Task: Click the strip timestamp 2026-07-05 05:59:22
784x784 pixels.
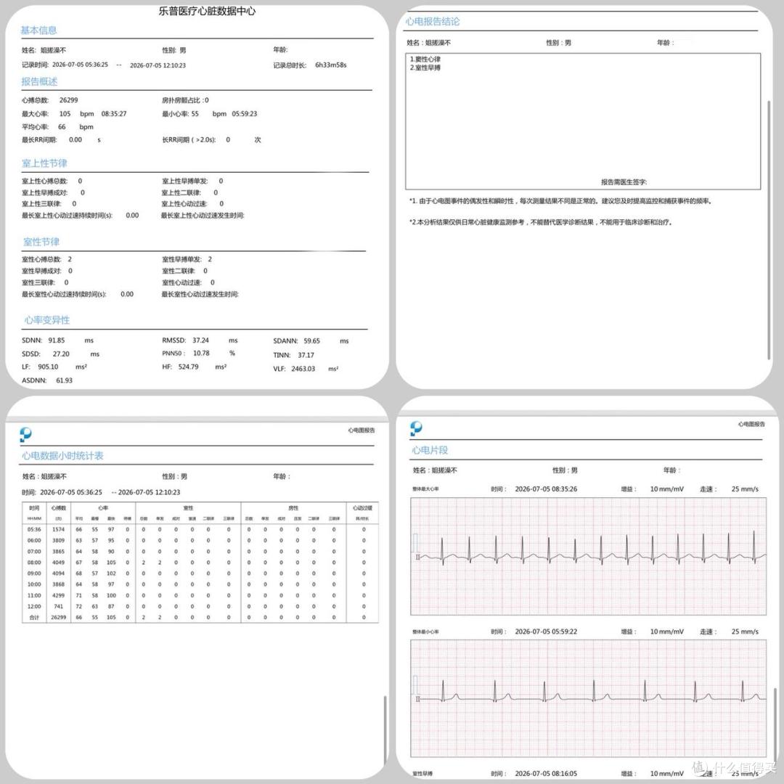Action: pyautogui.click(x=546, y=631)
